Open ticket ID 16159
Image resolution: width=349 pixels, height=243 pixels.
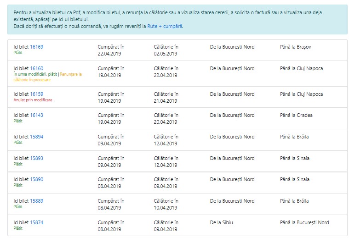[36, 94]
